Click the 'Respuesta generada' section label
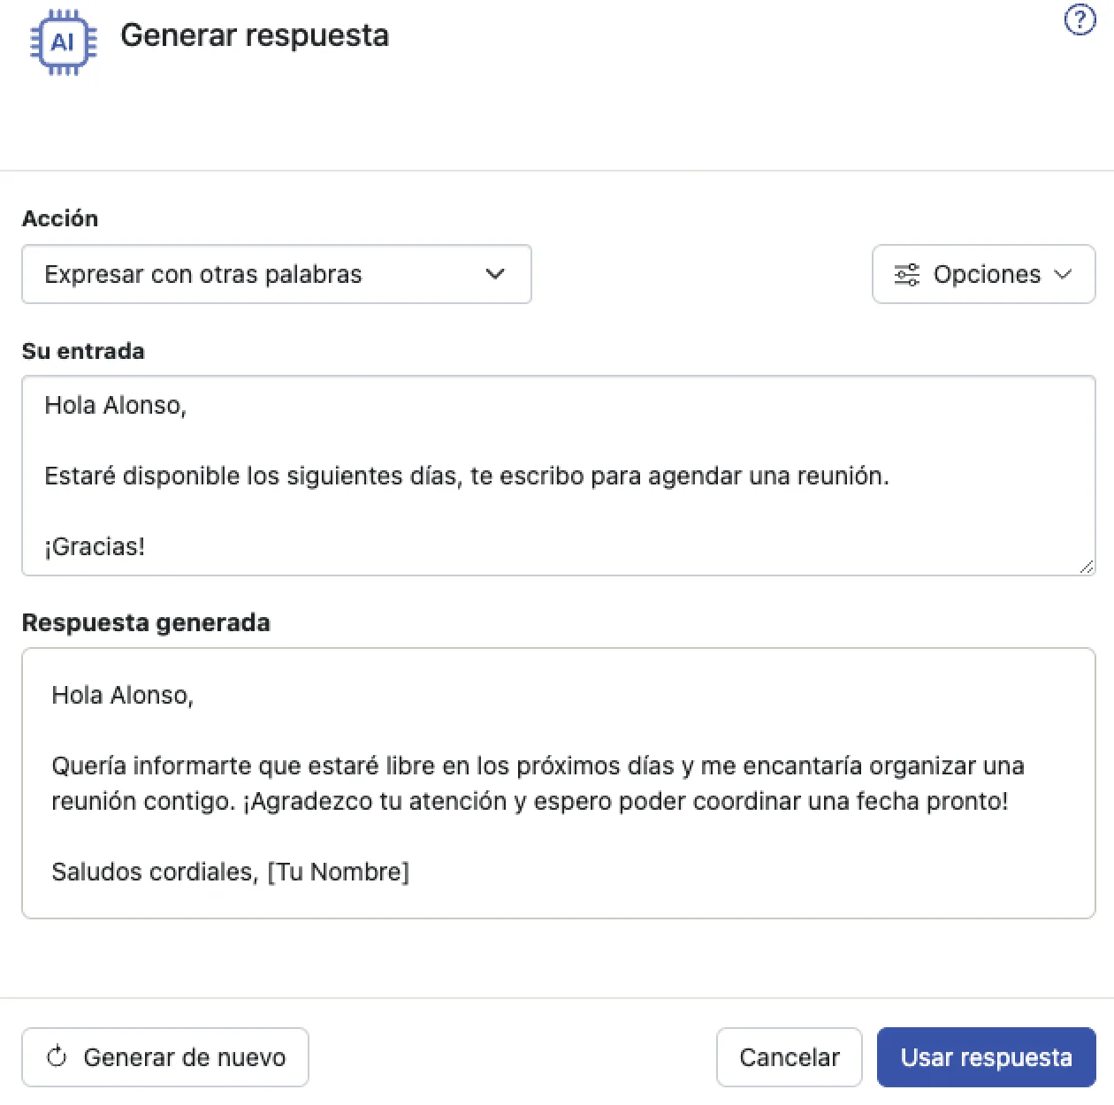The width and height of the screenshot is (1114, 1105). [146, 622]
